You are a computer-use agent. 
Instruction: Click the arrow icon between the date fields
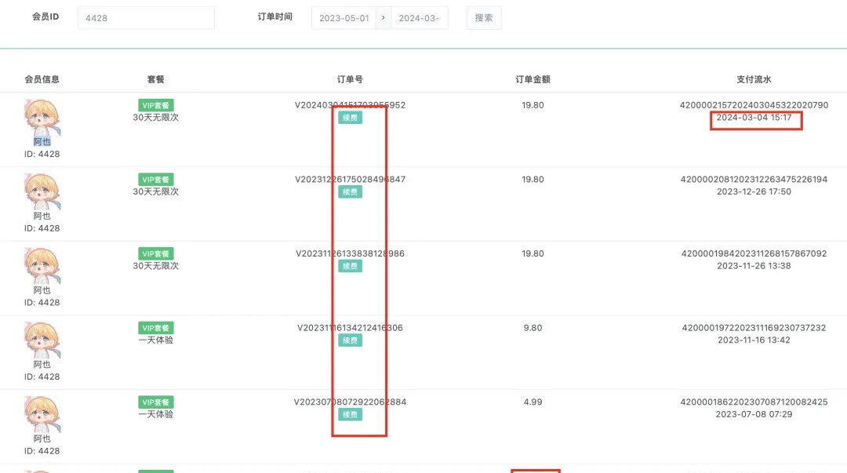(x=382, y=17)
